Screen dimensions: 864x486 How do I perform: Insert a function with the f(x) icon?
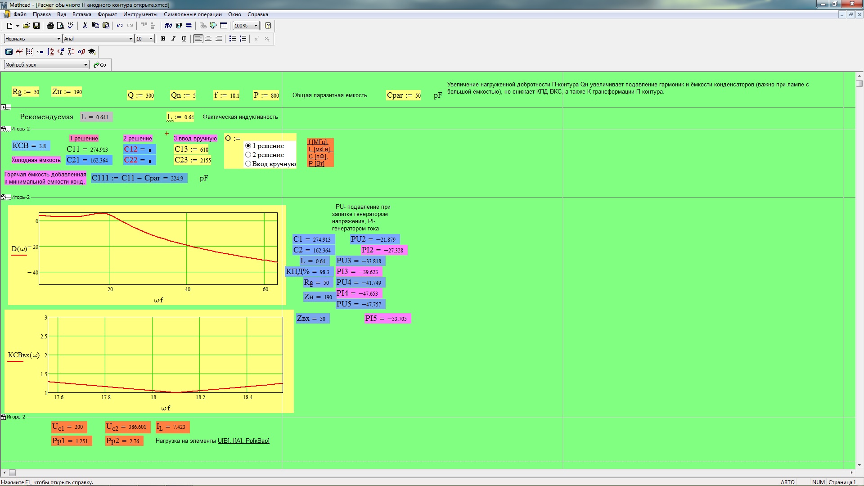pos(168,26)
